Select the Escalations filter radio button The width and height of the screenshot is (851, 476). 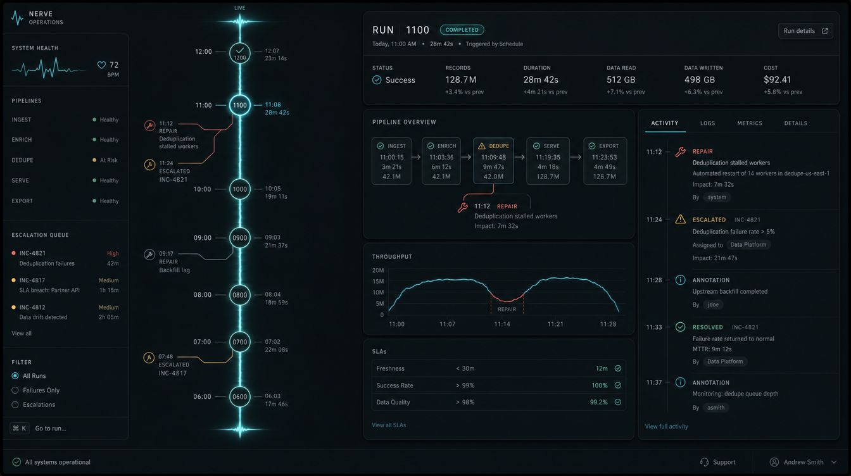point(15,404)
